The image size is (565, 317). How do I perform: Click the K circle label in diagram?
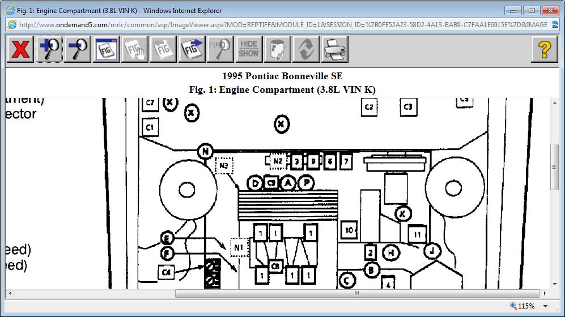pos(403,214)
